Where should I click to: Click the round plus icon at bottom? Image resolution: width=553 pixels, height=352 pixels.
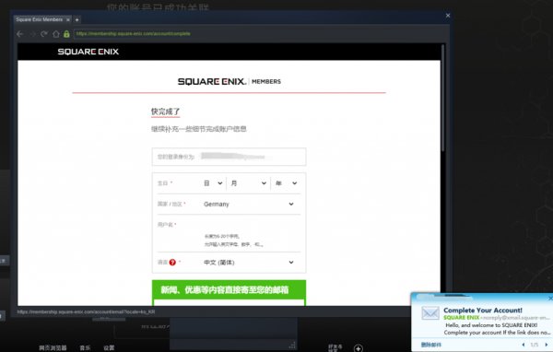tap(358, 348)
